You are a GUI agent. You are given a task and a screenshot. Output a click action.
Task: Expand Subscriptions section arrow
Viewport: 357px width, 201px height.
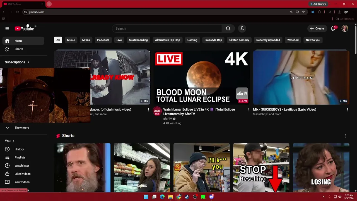[28, 62]
